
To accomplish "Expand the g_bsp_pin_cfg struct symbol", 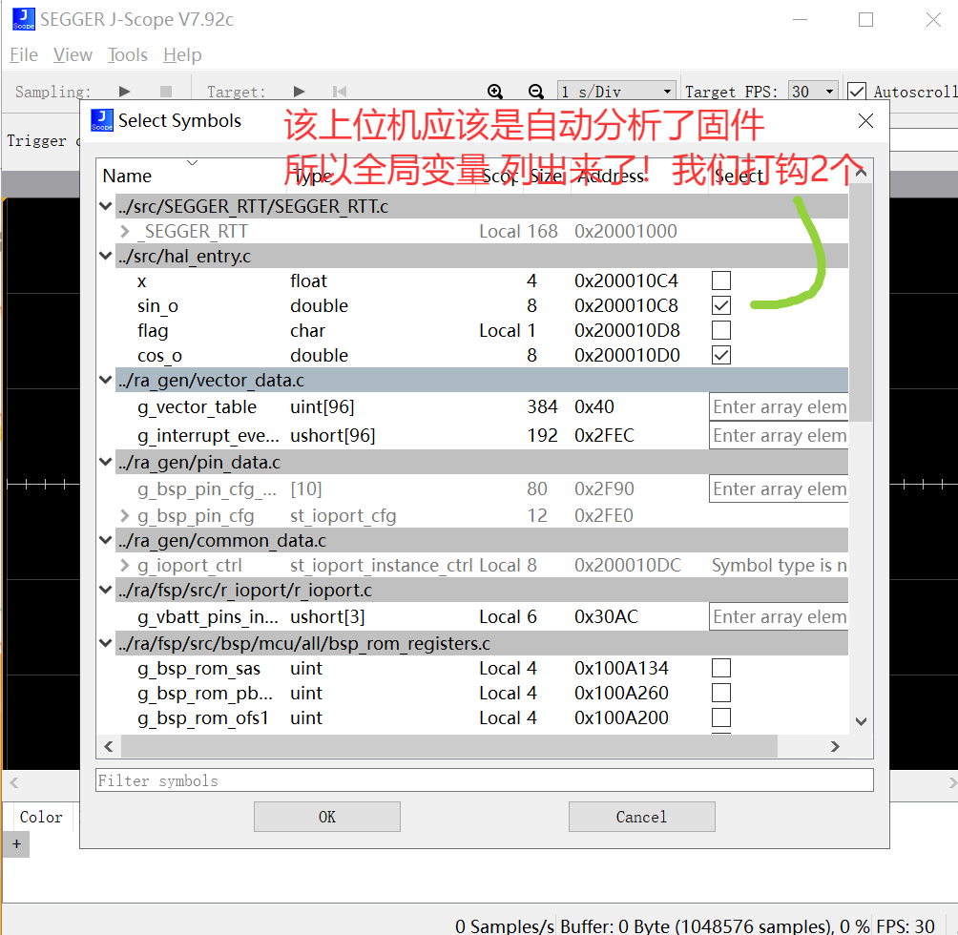I will pyautogui.click(x=125, y=516).
